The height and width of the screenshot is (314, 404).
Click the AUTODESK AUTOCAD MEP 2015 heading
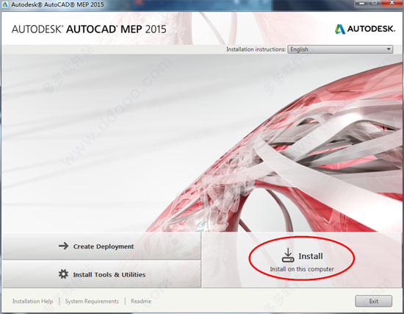[89, 29]
